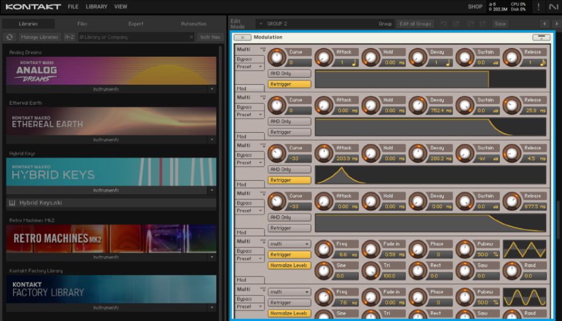562x321 pixels.
Task: Expand Analog Dreams Instruments dropdown
Action: point(212,89)
